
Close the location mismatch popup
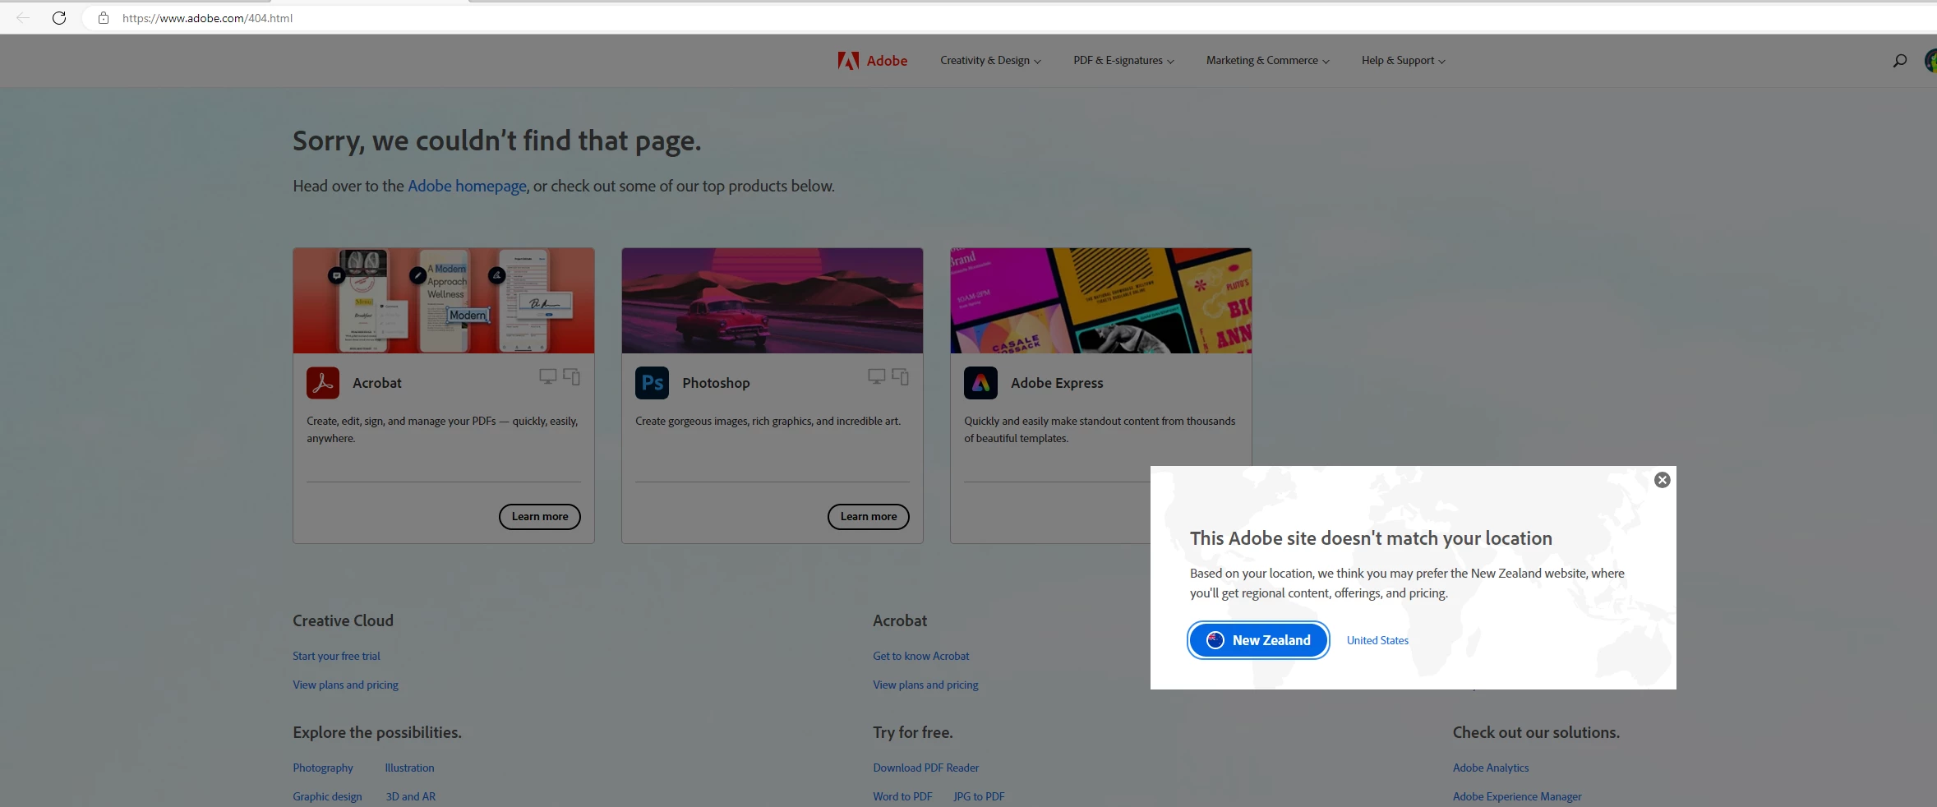pyautogui.click(x=1662, y=480)
